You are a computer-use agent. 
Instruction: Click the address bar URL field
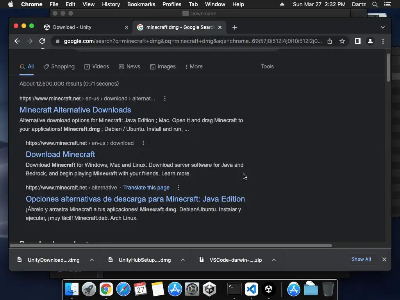(193, 41)
